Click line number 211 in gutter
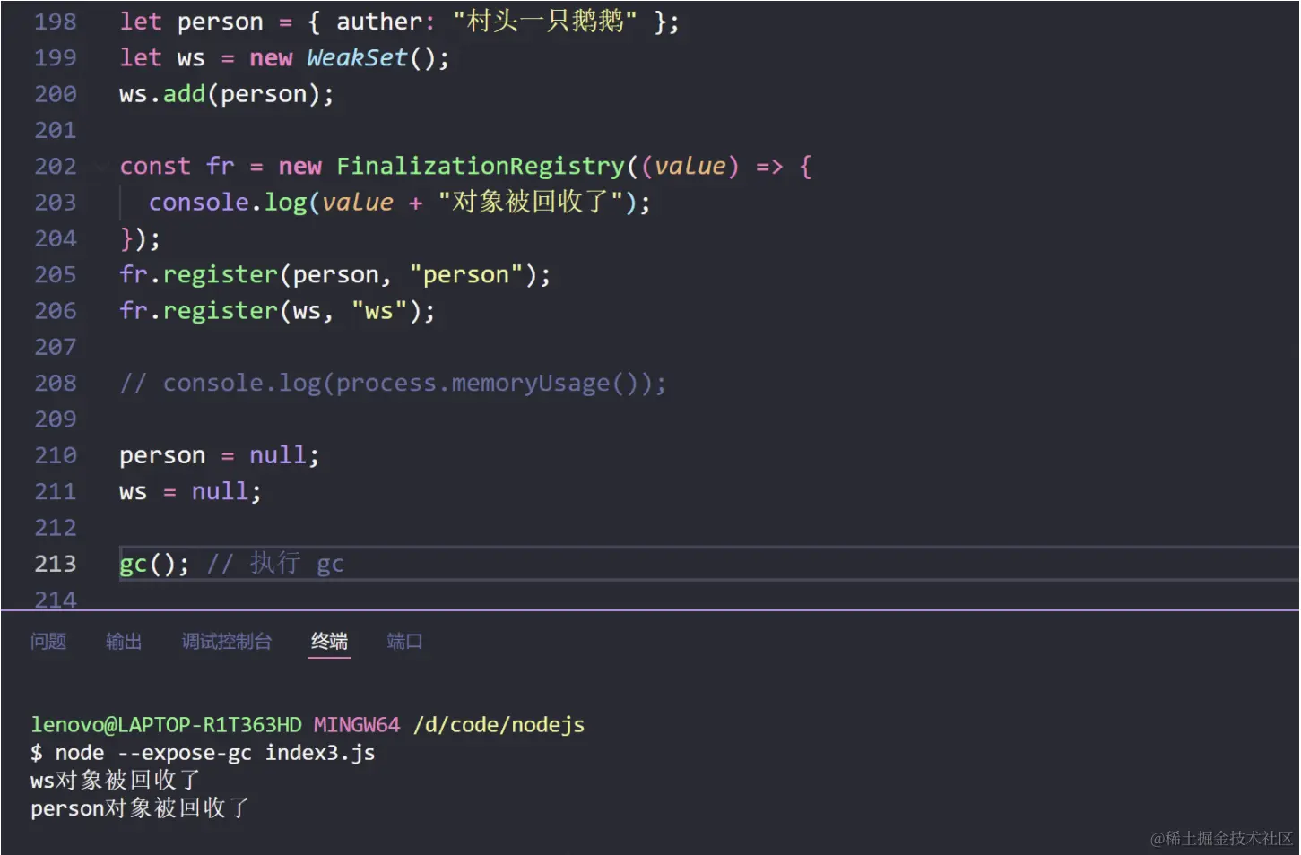This screenshot has width=1301, height=855. (56, 492)
